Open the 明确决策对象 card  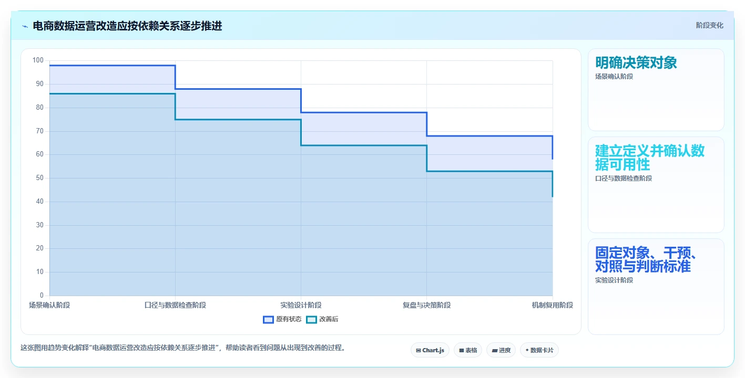tap(656, 90)
